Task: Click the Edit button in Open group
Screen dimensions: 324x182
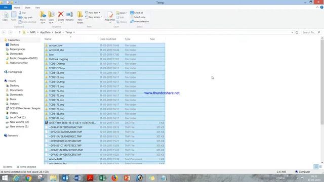Action: pos(120,17)
